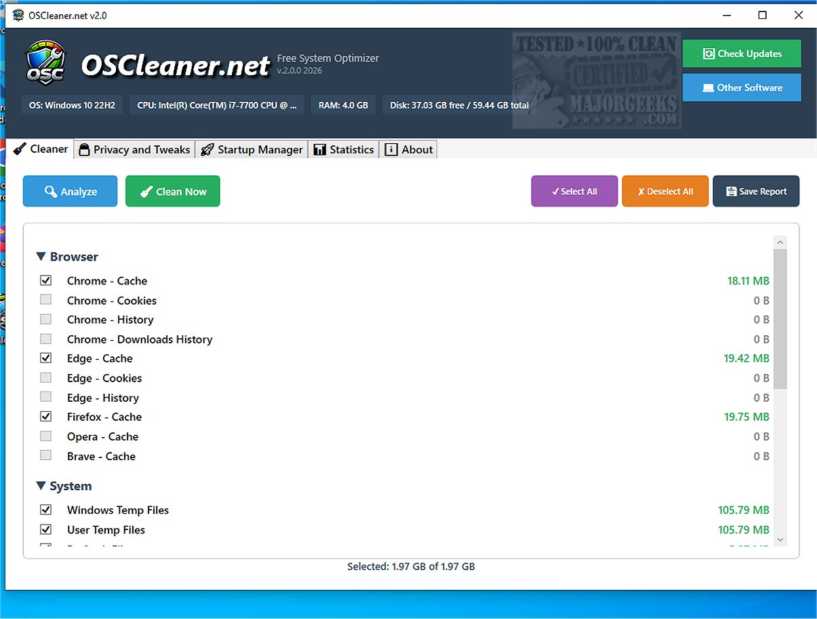
Task: Maximize the OSCleaner.net window
Action: click(x=762, y=15)
